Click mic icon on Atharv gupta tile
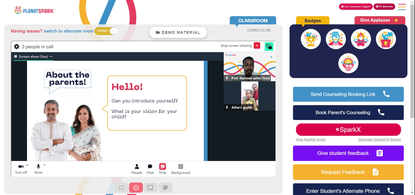The width and height of the screenshot is (415, 195). (x=227, y=107)
